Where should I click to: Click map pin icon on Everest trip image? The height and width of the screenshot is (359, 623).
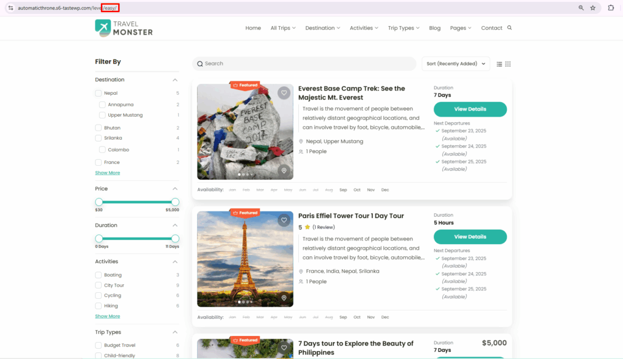click(x=284, y=171)
